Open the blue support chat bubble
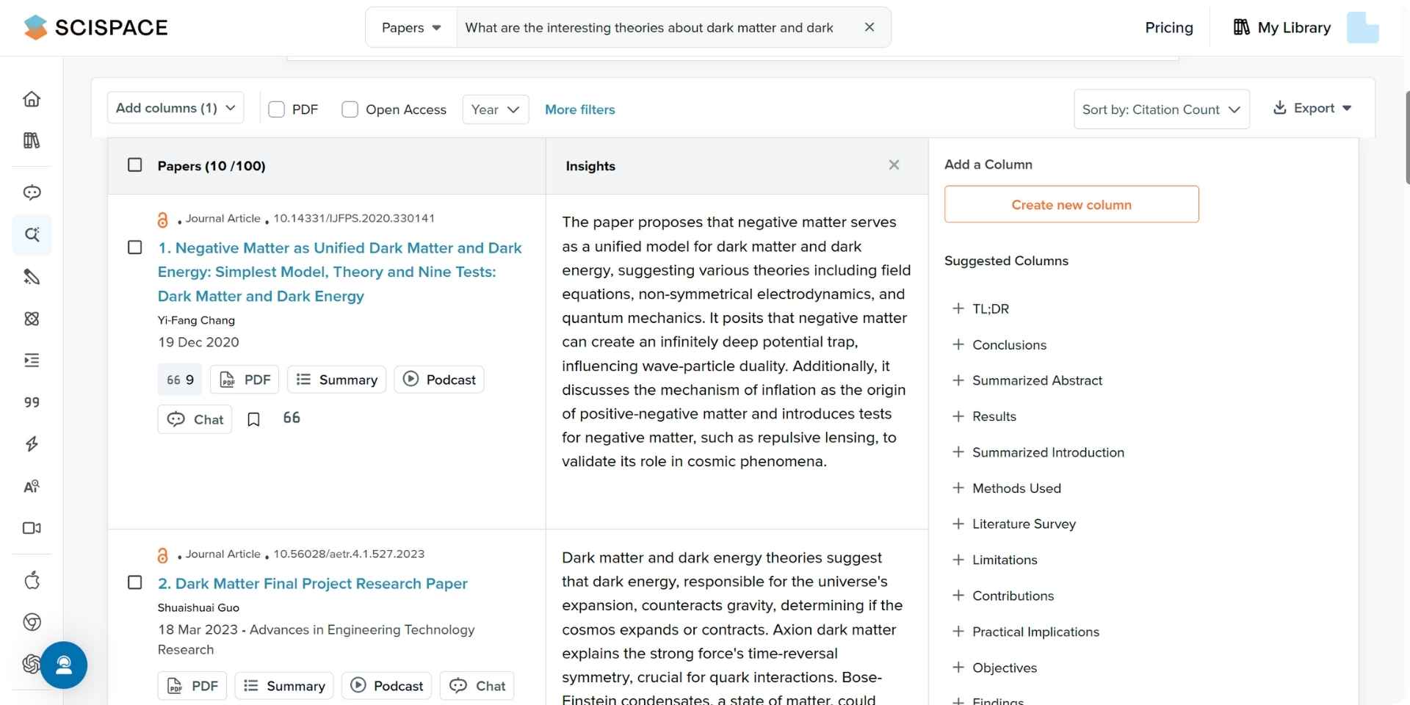Screen dimensions: 1410x705 point(64,665)
